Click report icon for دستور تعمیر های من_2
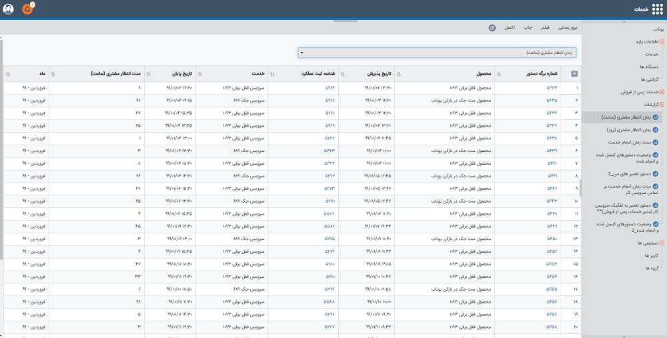The width and height of the screenshot is (667, 338). pyautogui.click(x=656, y=174)
